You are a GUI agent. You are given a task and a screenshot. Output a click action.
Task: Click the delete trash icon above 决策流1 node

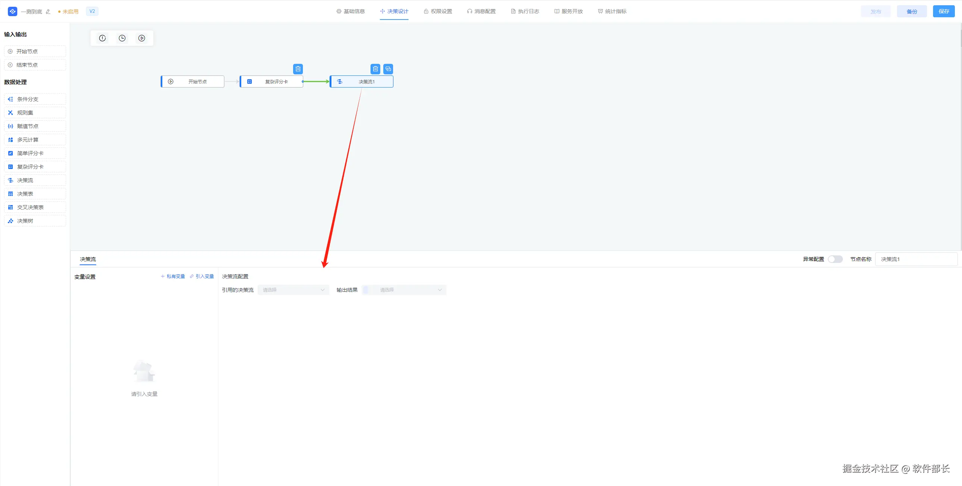pyautogui.click(x=375, y=69)
